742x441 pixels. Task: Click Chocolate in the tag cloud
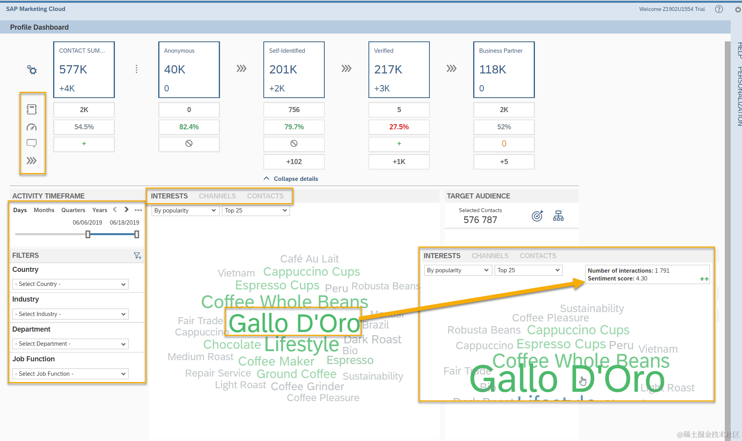[x=232, y=345]
